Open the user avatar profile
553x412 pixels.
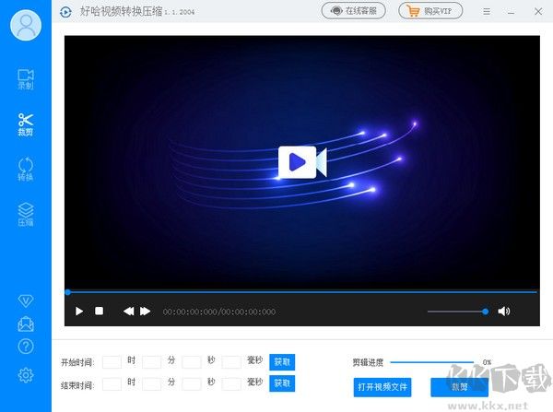tap(26, 25)
